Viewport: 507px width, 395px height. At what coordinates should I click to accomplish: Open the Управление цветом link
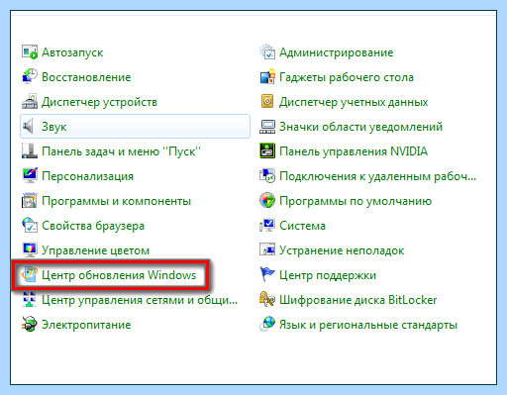(95, 250)
